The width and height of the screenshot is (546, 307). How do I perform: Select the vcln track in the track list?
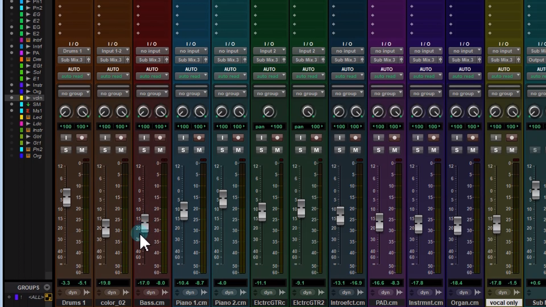coord(37,98)
